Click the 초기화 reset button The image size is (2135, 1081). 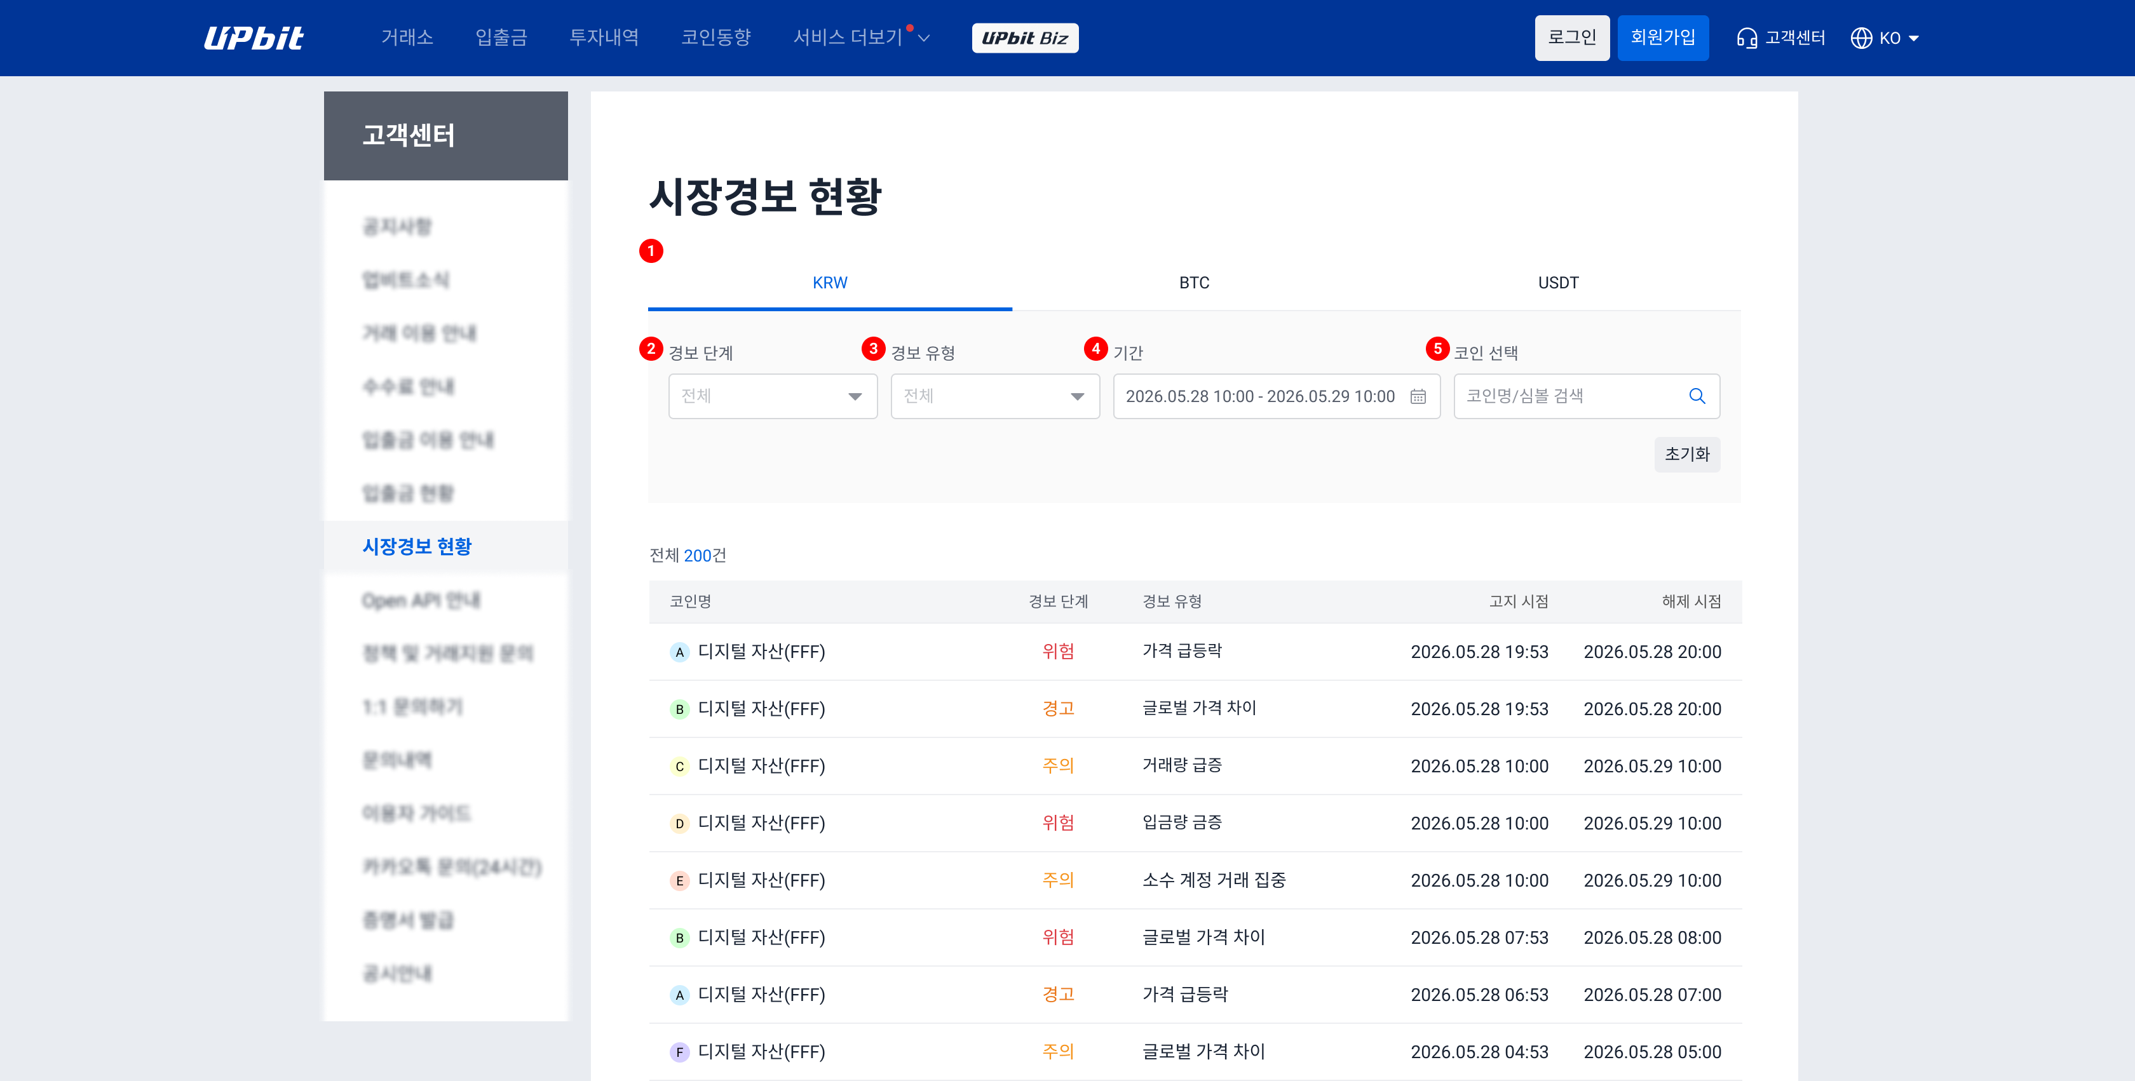click(1686, 455)
